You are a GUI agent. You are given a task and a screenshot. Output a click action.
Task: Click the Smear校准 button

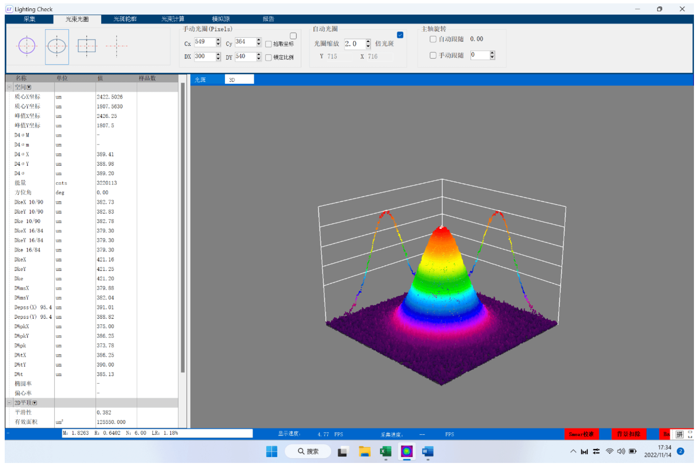tap(581, 434)
